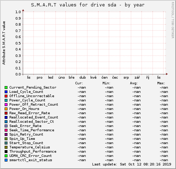Select the Power_Cycle_Count legend label
Screen dimensions: 176x169
[27, 100]
